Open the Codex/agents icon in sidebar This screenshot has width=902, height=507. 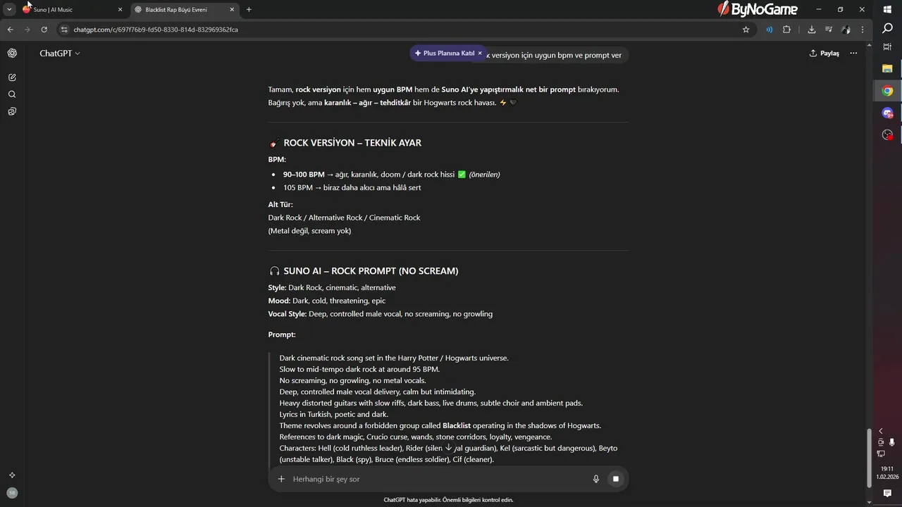point(12,111)
